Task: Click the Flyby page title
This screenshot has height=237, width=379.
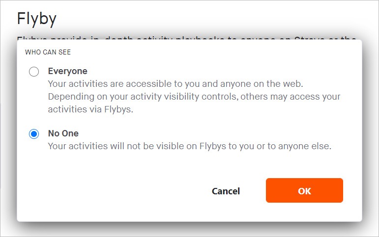Action: [x=37, y=19]
